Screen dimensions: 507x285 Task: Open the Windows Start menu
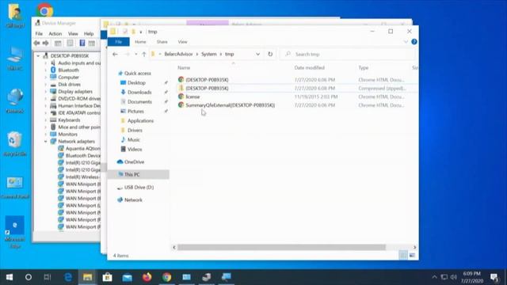(10, 277)
